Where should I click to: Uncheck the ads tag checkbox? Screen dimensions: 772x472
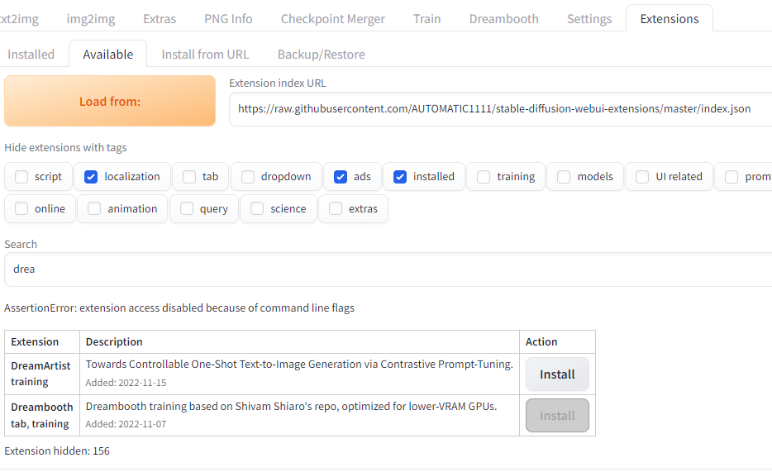click(341, 177)
